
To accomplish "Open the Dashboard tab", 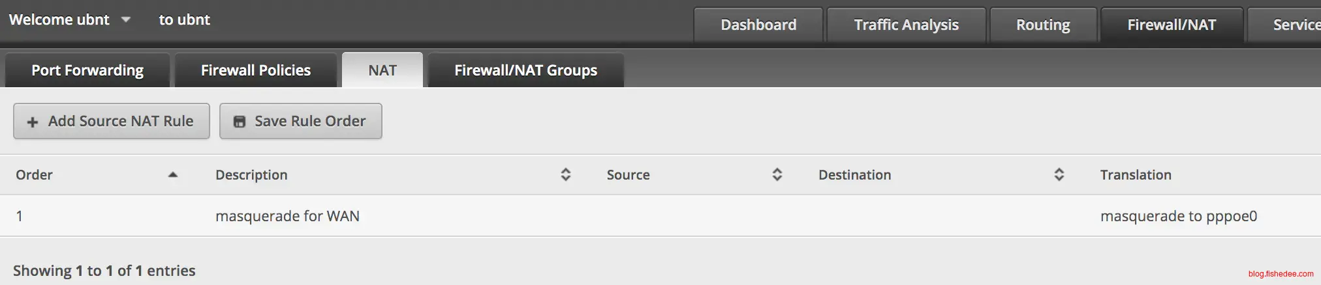I will pyautogui.click(x=758, y=25).
